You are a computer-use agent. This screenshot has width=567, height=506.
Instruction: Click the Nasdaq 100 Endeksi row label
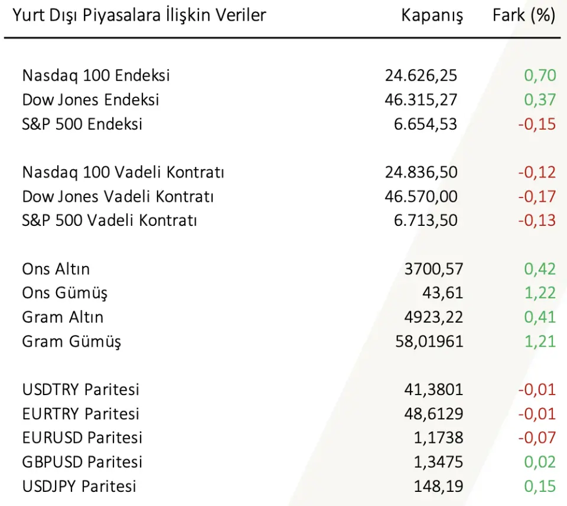click(x=96, y=76)
